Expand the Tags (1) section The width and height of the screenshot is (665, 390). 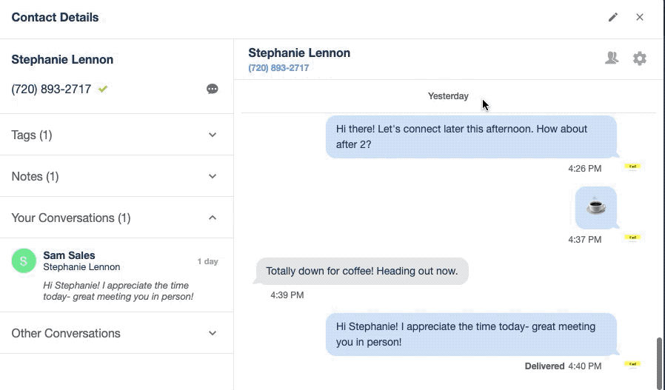213,135
